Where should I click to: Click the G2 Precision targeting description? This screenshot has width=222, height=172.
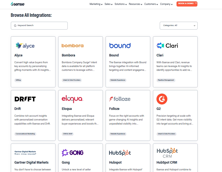coord(175,120)
